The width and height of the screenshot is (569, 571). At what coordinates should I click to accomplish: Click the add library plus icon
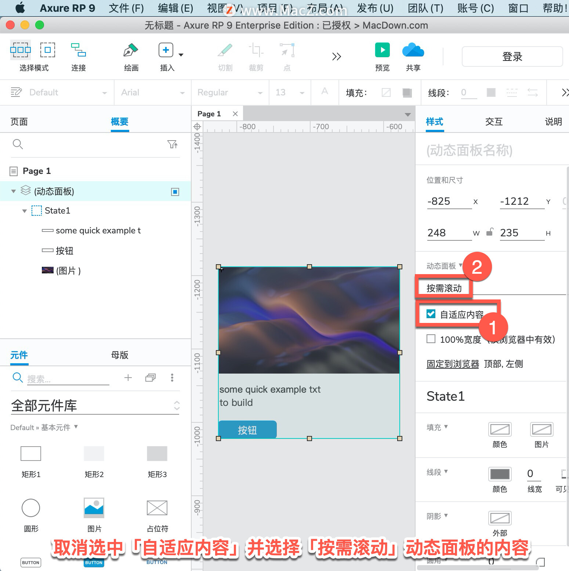[x=128, y=378]
